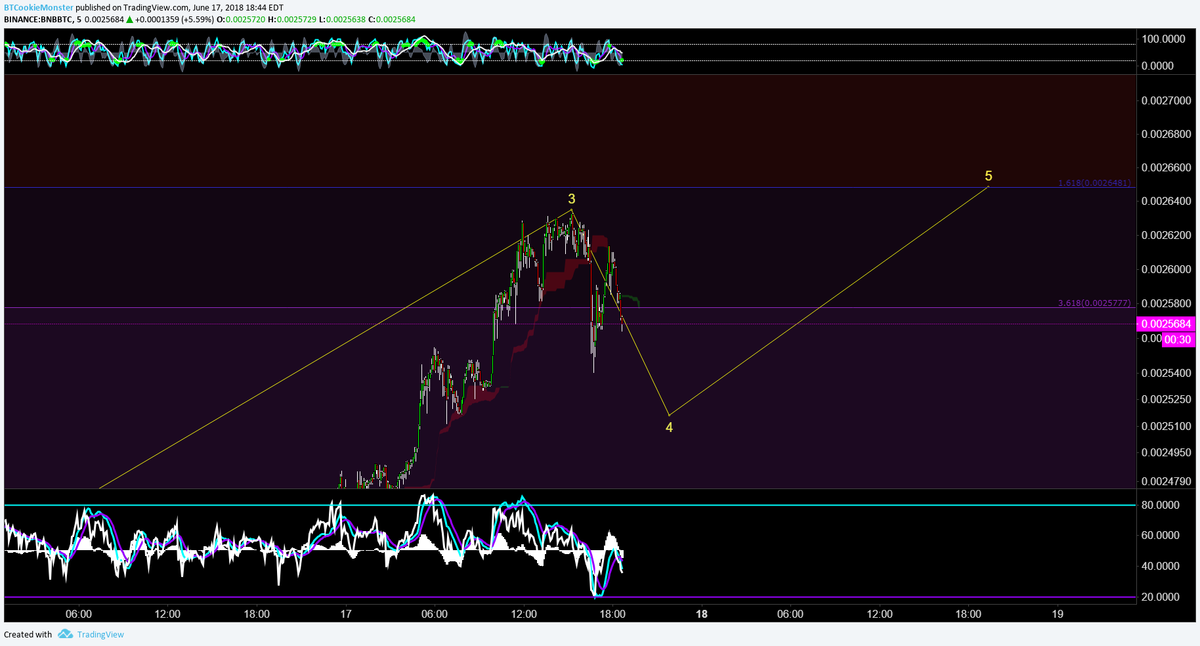Click the 0.0025400 price axis label
Viewport: 1200px width, 646px height.
click(x=1167, y=373)
